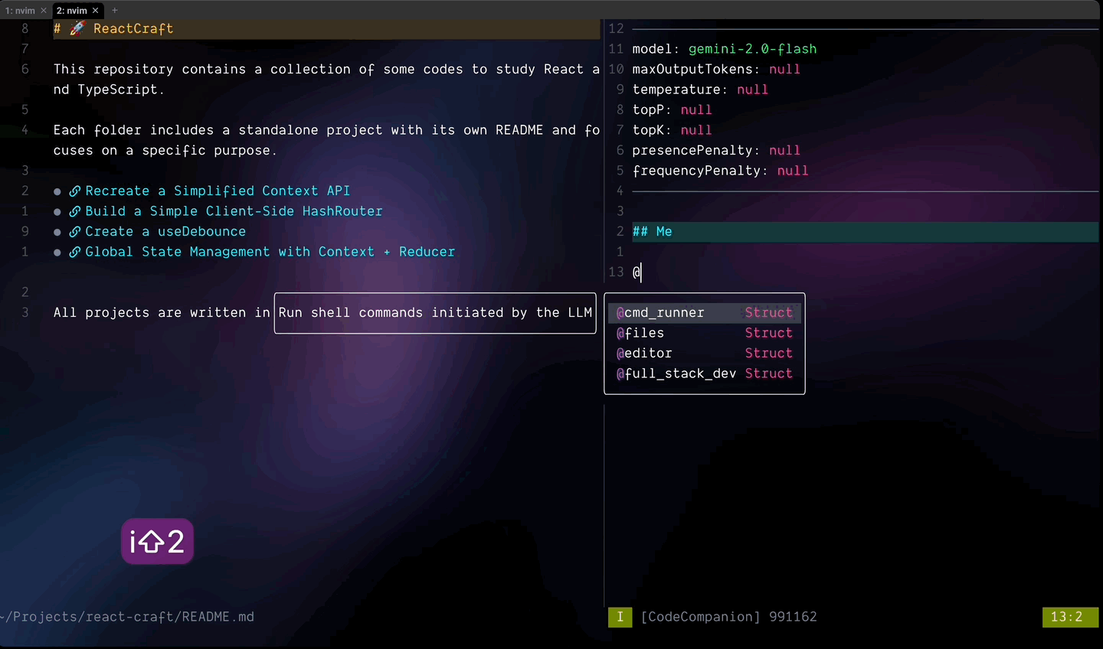
Task: Switch to the "1: nvim" tmux window
Action: 19,10
